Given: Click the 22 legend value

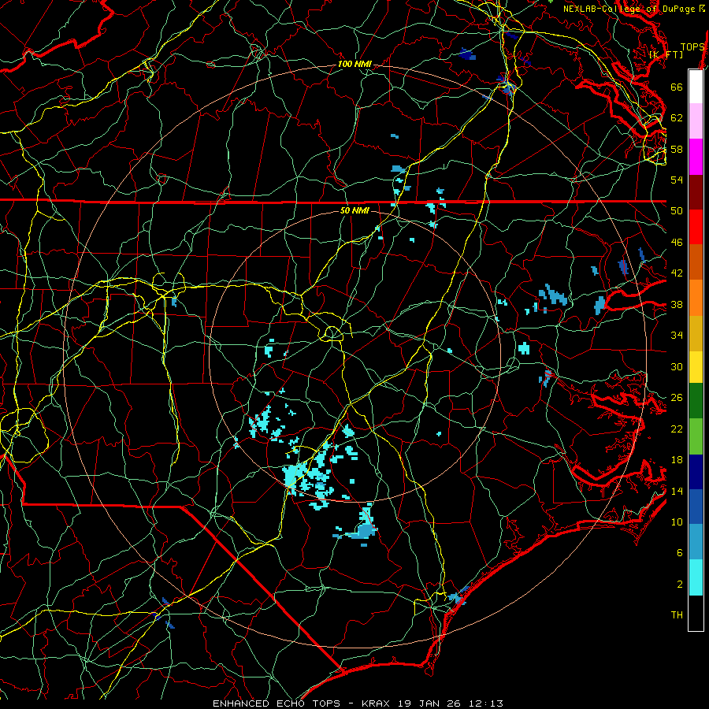Looking at the screenshot, I should click(677, 429).
